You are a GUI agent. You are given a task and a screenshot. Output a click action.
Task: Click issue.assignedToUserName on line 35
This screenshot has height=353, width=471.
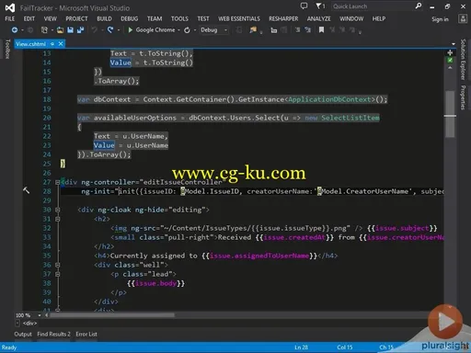click(x=259, y=256)
